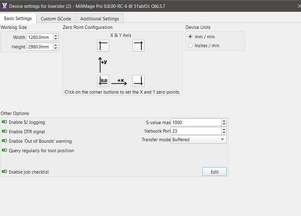Click the Network Port input field

[x=196, y=131]
